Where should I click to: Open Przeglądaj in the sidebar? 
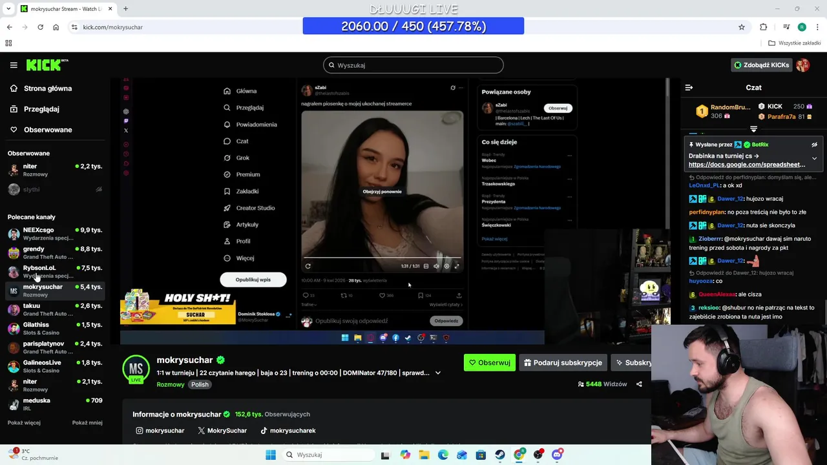(41, 109)
